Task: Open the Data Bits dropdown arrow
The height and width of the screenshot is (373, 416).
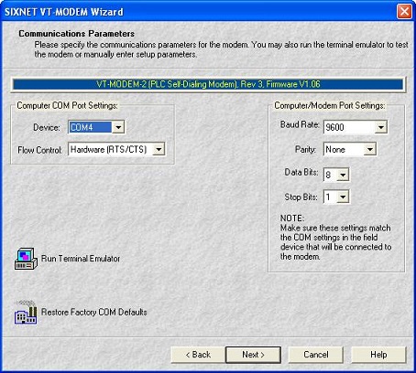Action: (x=343, y=175)
